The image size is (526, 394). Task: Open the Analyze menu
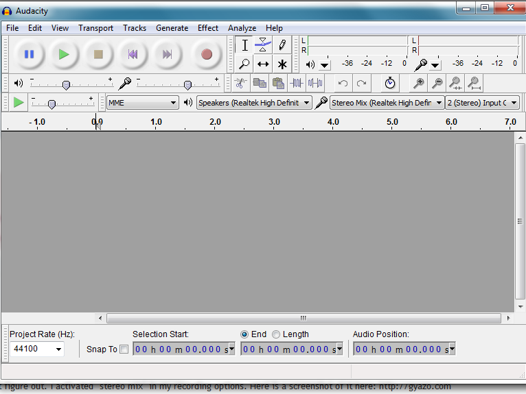(x=242, y=28)
